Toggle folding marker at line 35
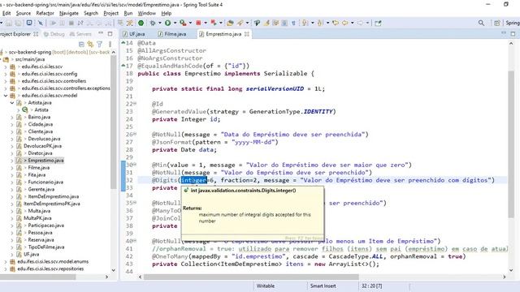Viewport: 520px width, 292px height. tap(135, 203)
